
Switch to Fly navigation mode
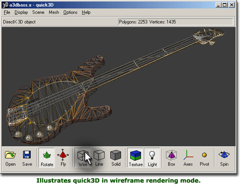pos(63,158)
